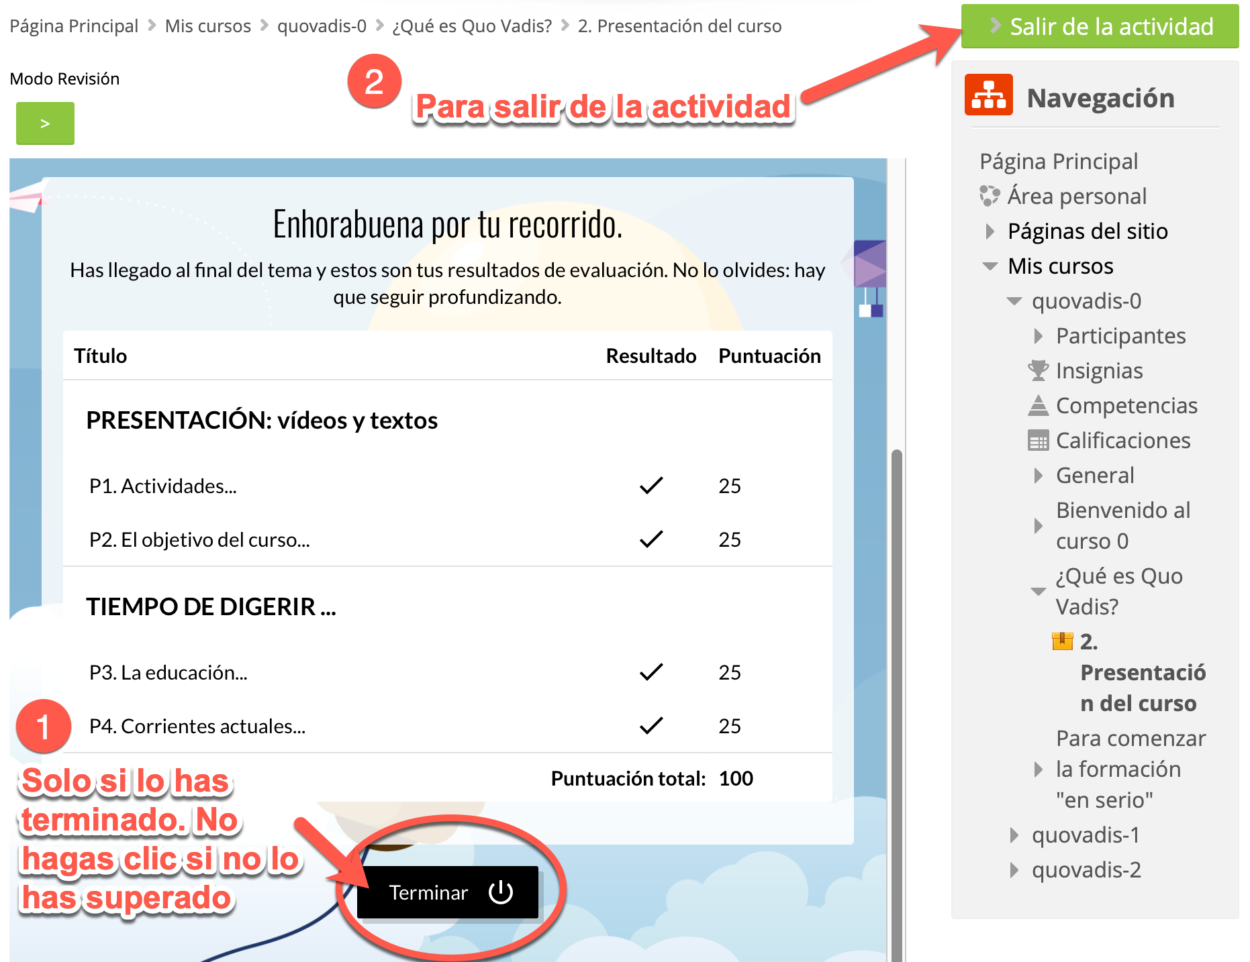Open ¿Qué es Quo Vadis? breadcrumb
1250x962 pixels.
[472, 26]
